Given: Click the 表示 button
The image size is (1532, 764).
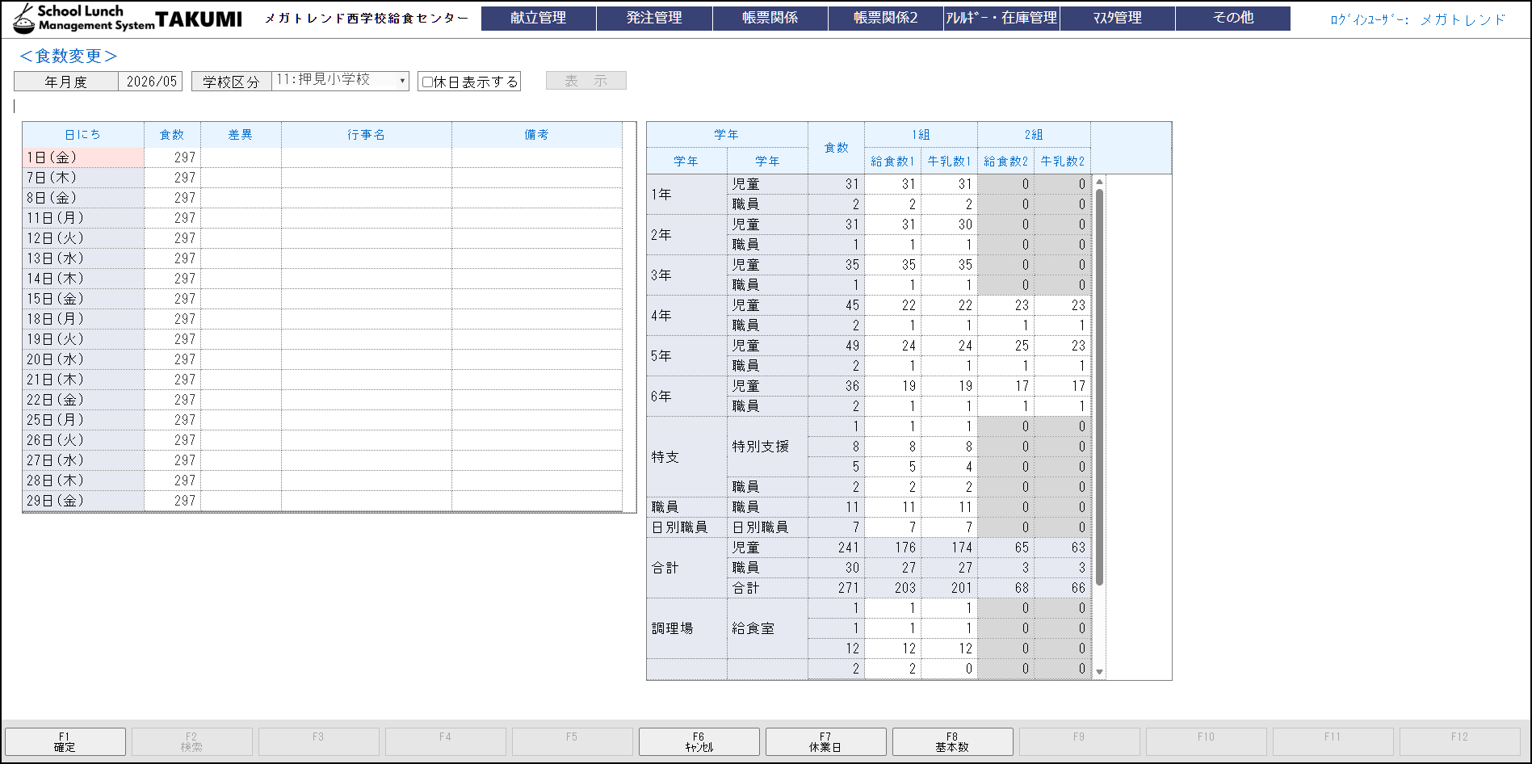Looking at the screenshot, I should (x=586, y=81).
